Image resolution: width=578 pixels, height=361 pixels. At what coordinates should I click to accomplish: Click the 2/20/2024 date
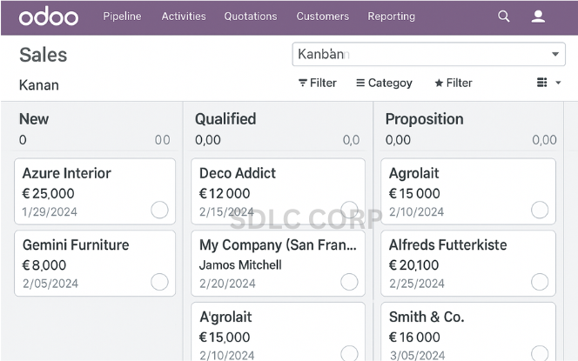pyautogui.click(x=227, y=284)
